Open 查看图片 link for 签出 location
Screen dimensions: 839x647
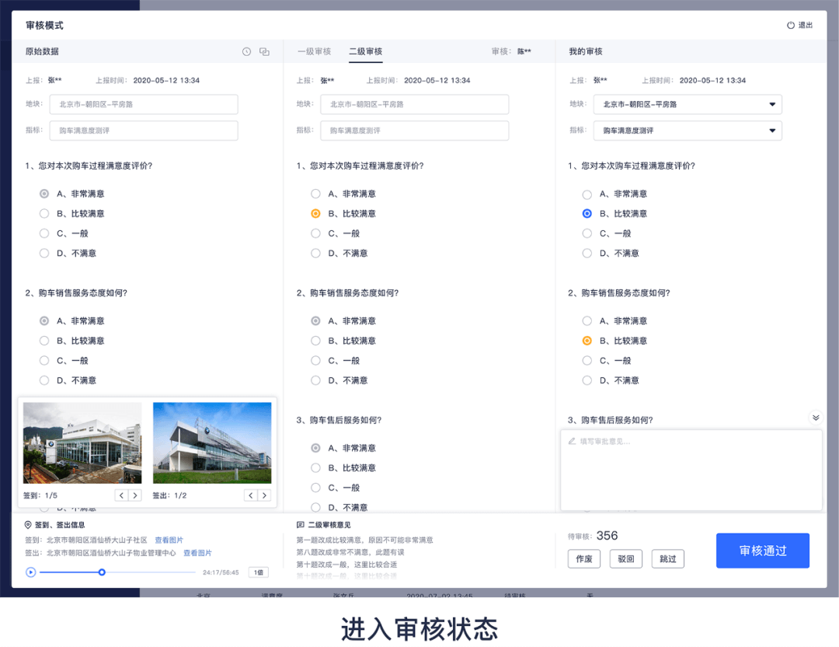pyautogui.click(x=197, y=553)
